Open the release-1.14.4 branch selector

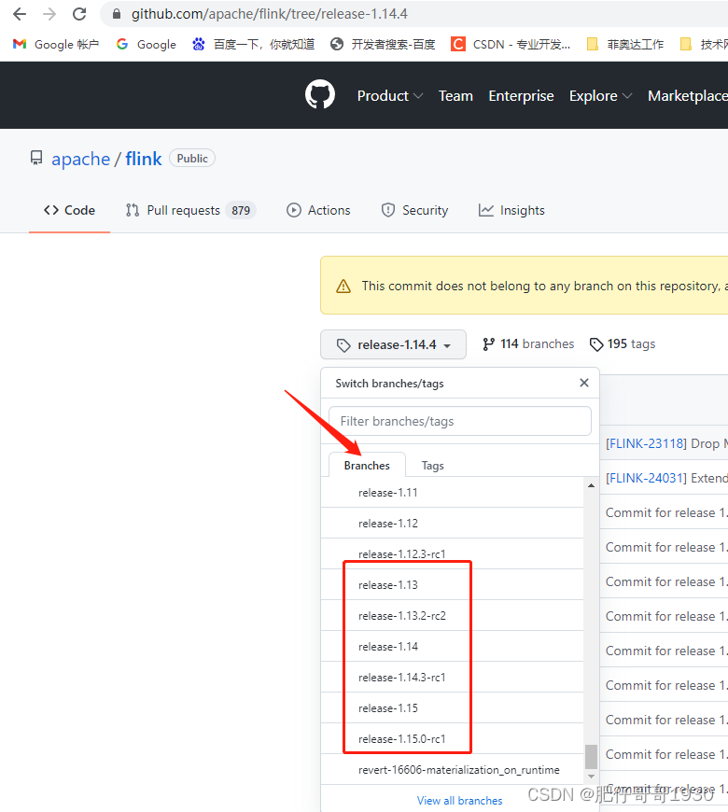click(x=394, y=344)
